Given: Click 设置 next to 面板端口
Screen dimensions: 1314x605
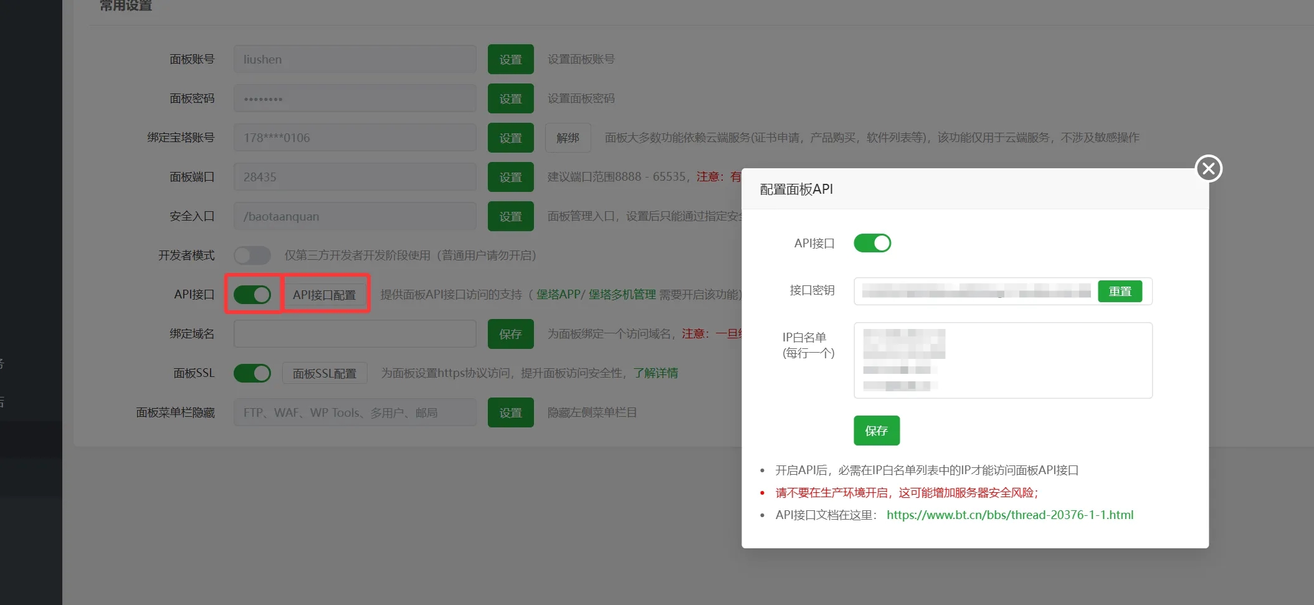Looking at the screenshot, I should coord(511,177).
